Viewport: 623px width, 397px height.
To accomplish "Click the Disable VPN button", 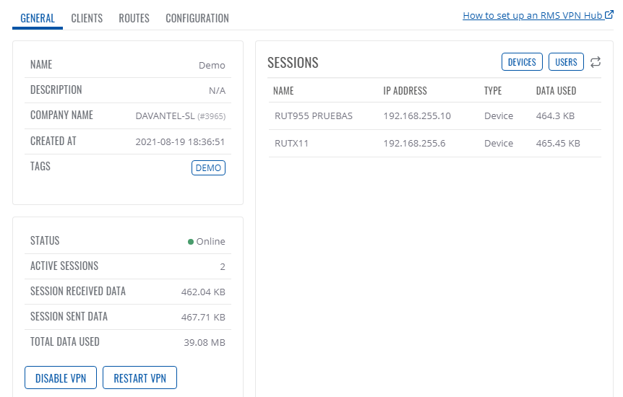I will click(61, 378).
